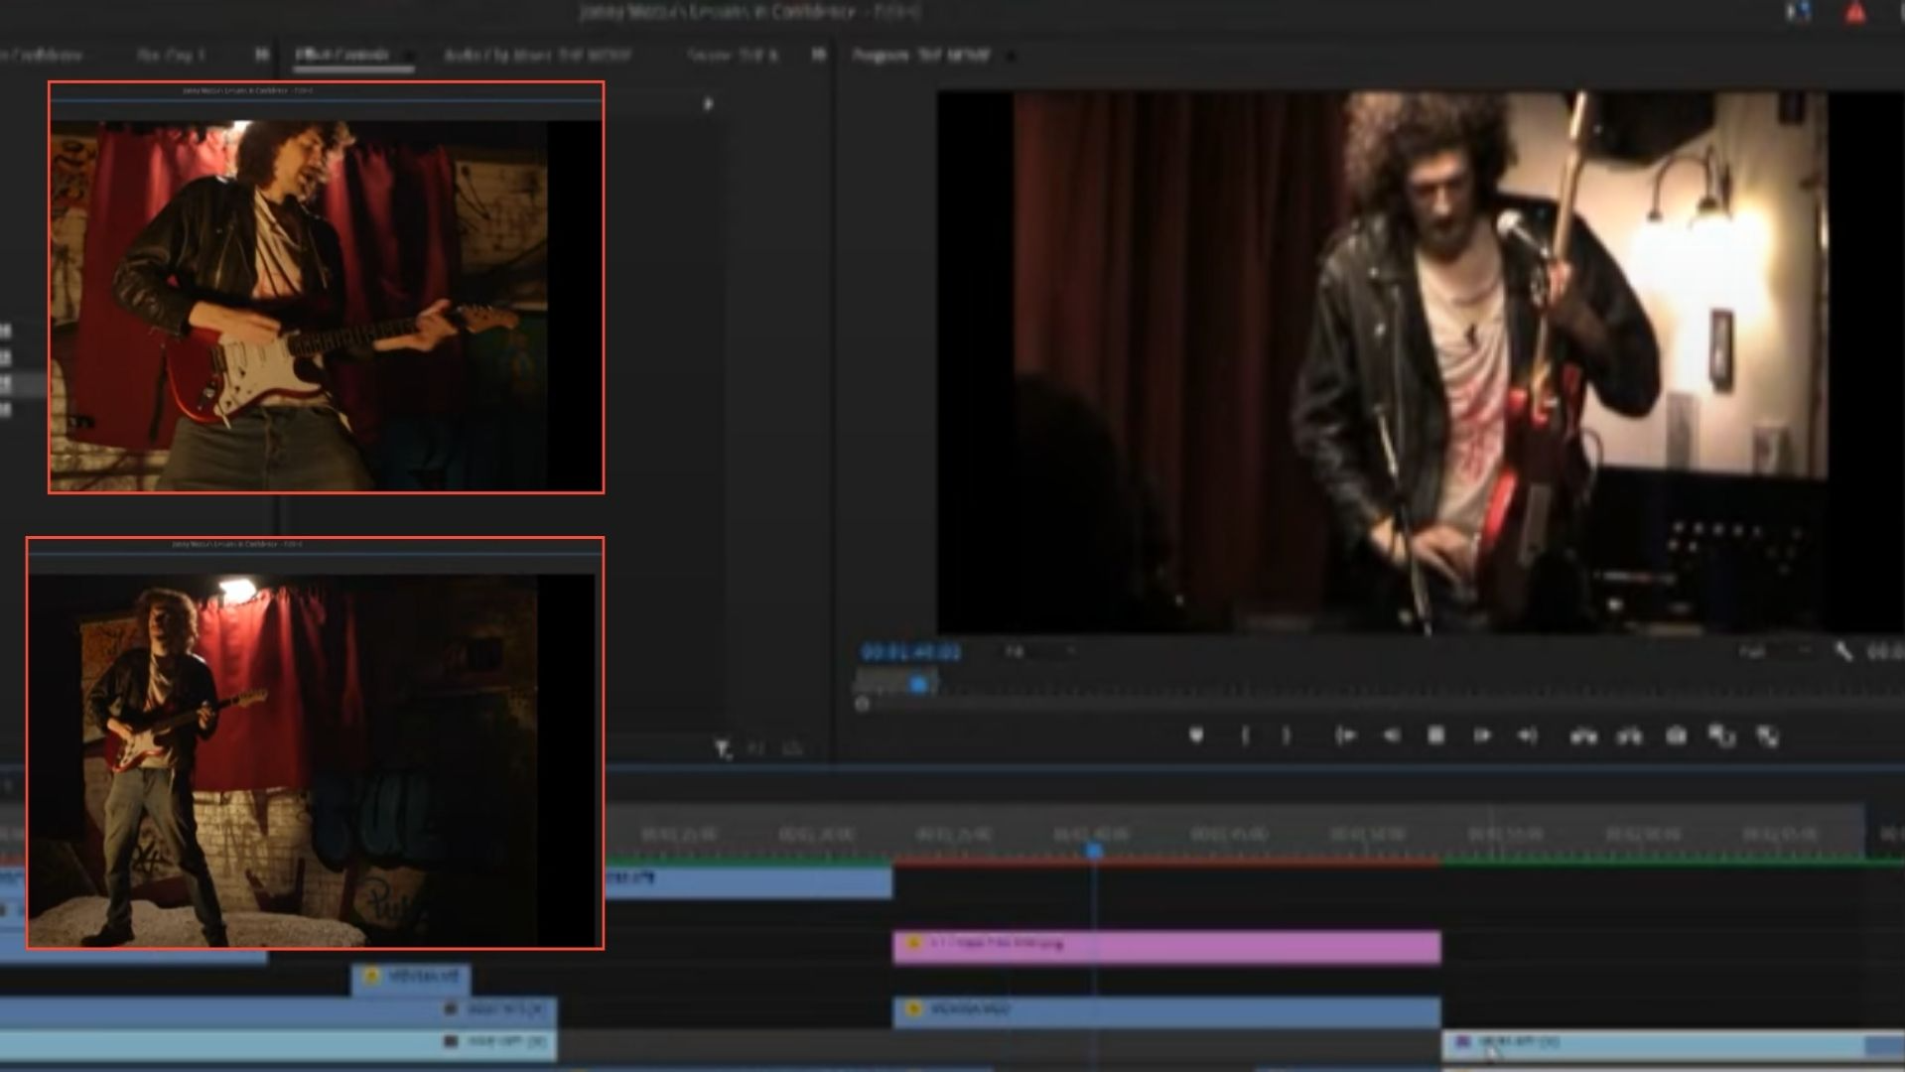Export frame with the camera icon
This screenshot has height=1072, width=1905.
(x=1676, y=736)
